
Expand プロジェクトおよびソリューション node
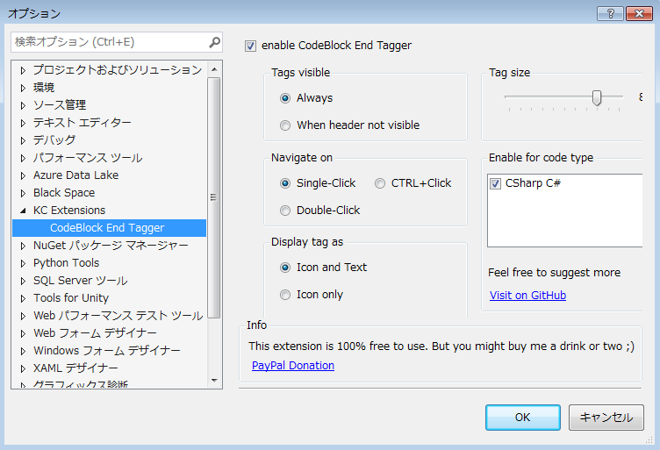tap(23, 70)
